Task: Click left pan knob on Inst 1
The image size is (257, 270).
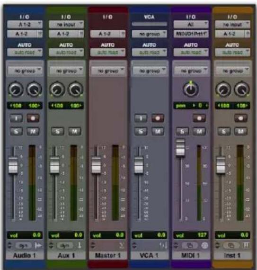Action: click(x=223, y=90)
